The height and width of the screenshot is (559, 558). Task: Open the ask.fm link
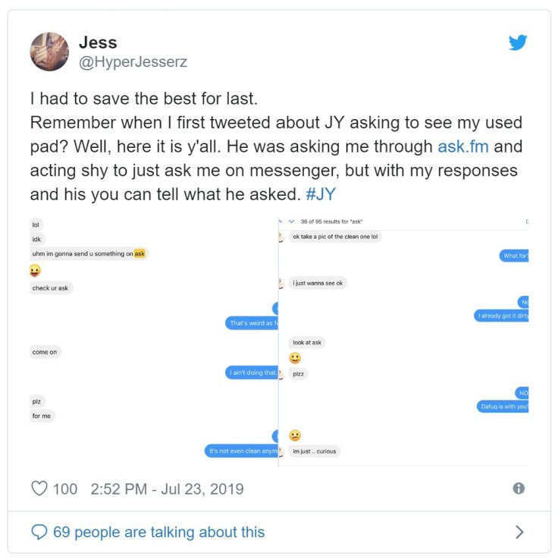coord(463,146)
